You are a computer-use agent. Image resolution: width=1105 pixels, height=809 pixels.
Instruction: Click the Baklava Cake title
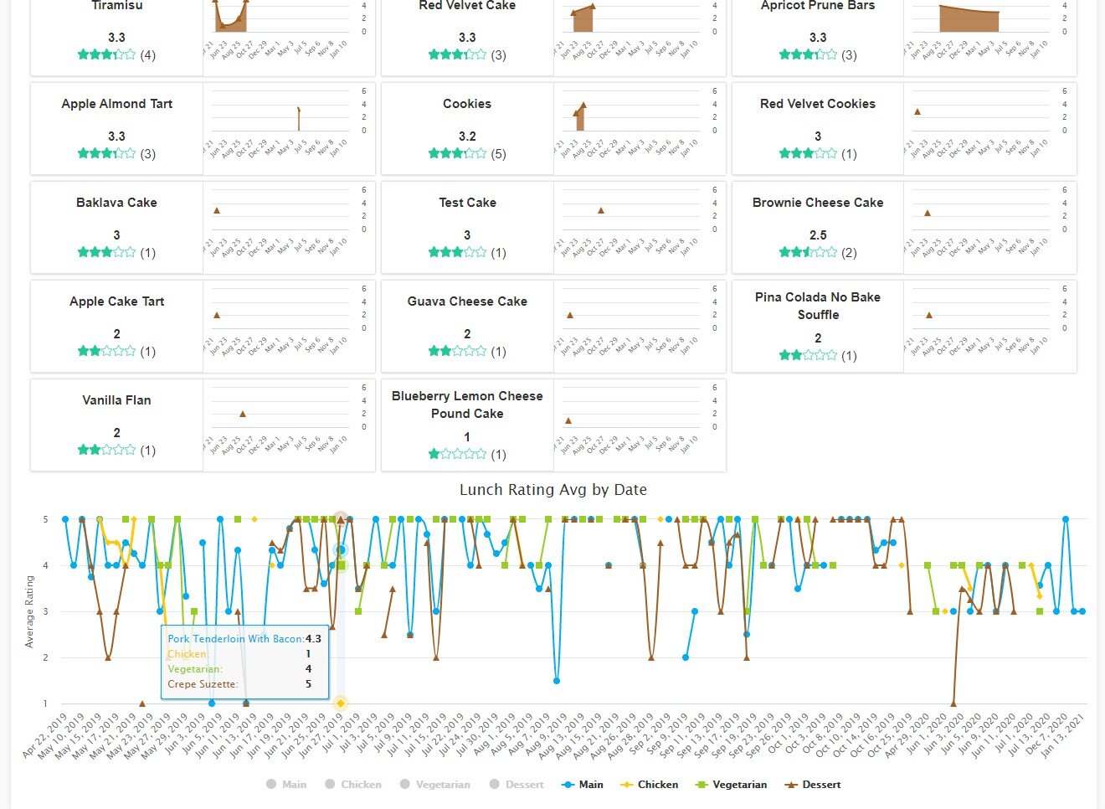pos(116,203)
